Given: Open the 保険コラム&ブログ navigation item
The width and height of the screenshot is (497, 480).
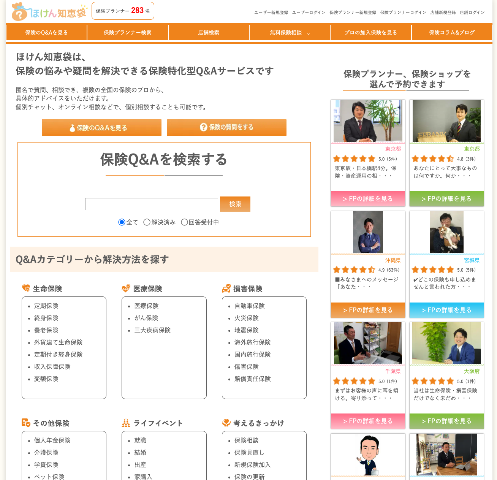Looking at the screenshot, I should 452,33.
